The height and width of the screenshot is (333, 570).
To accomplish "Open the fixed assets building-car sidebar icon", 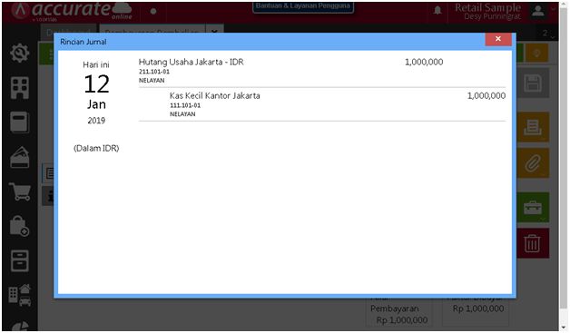I will (x=20, y=295).
